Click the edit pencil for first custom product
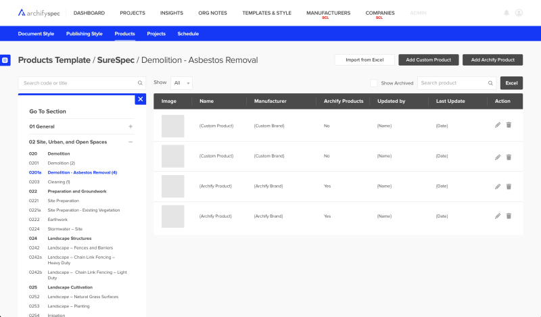Screen dimensions: 541x317 [x=498, y=125]
